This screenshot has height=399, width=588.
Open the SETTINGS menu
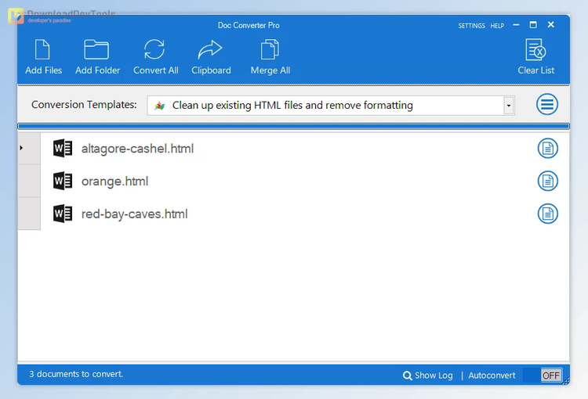click(x=471, y=26)
